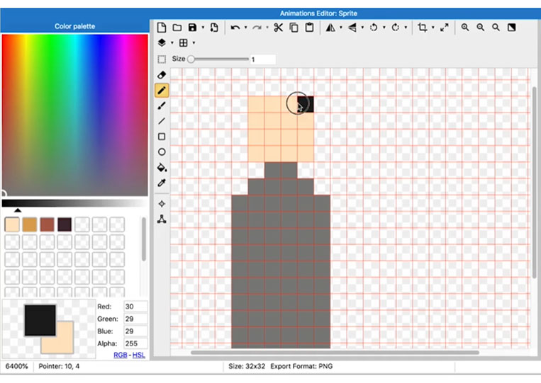Select the origin point tool
Image resolution: width=541 pixels, height=383 pixels.
[x=162, y=204]
